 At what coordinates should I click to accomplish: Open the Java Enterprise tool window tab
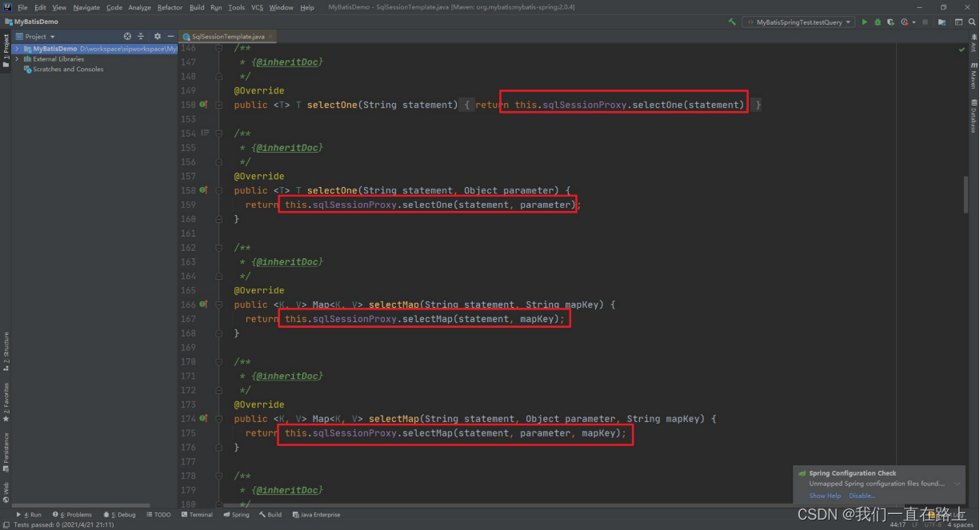[316, 515]
